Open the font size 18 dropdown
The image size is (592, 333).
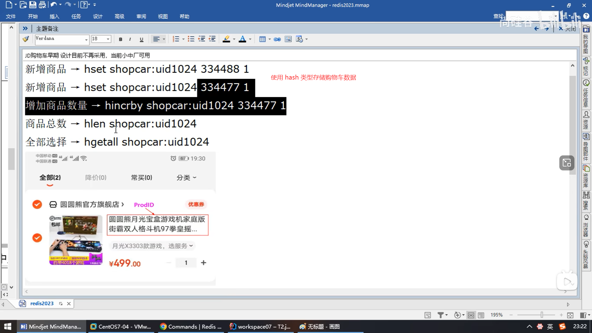coord(108,39)
